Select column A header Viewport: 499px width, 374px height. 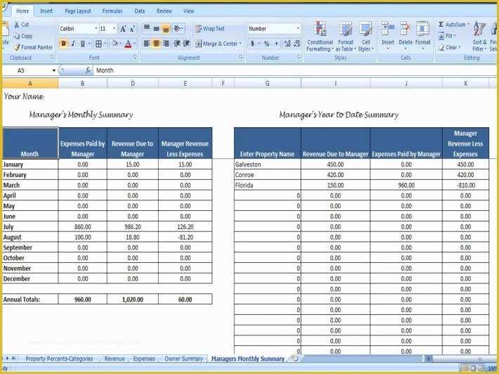(x=30, y=84)
